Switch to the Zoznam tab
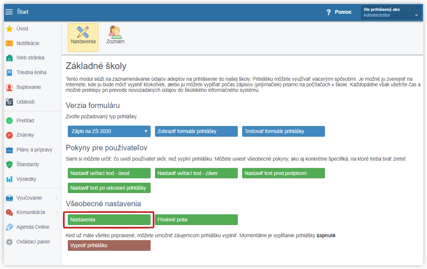The height and width of the screenshot is (269, 427). [x=115, y=35]
